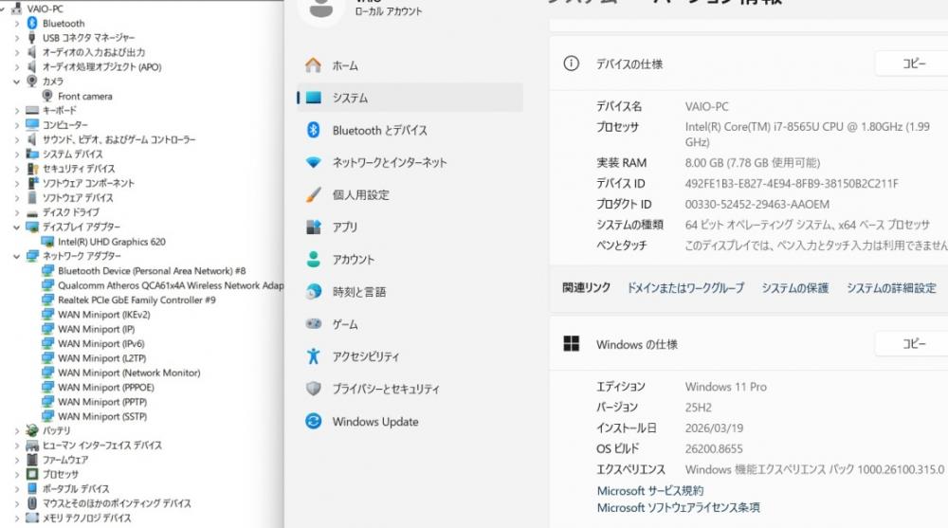Screen dimensions: 948x528
Task: Click the プロダクト ID value 00330-52452-29463-AAOEM
Action: tap(757, 205)
